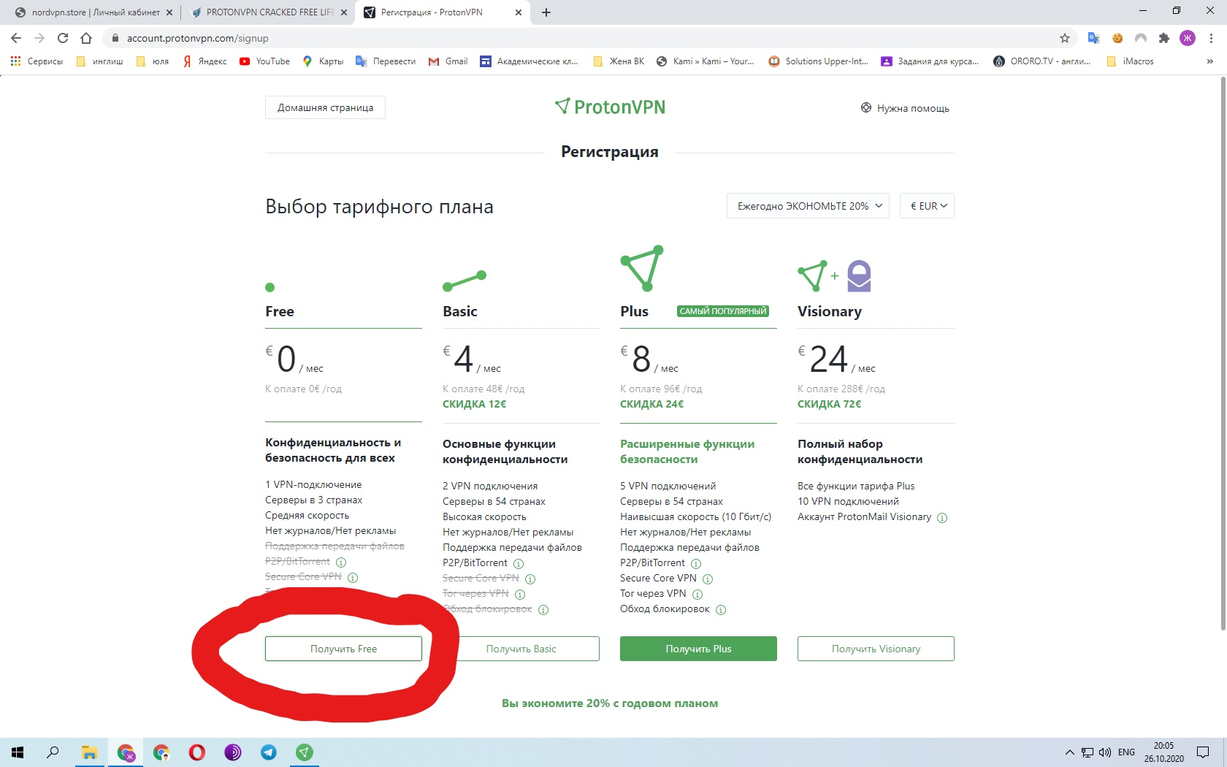Open the Google Translate extension icon

tap(1093, 38)
